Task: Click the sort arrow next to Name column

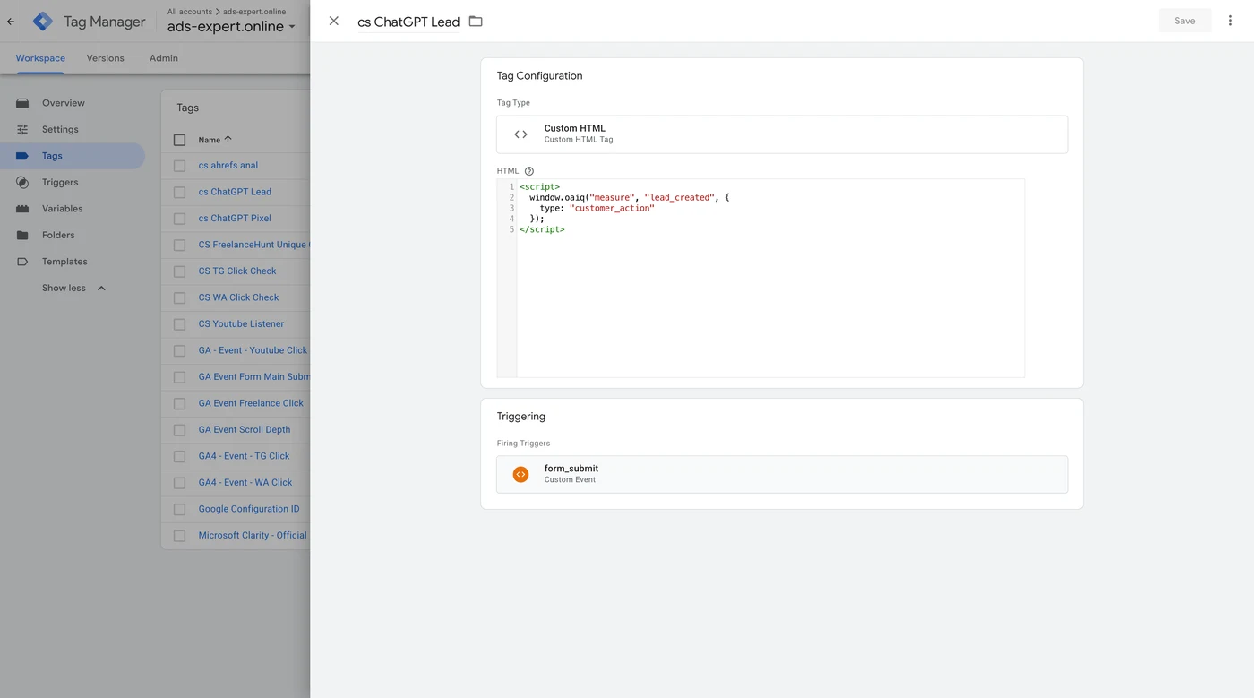Action: click(x=228, y=140)
